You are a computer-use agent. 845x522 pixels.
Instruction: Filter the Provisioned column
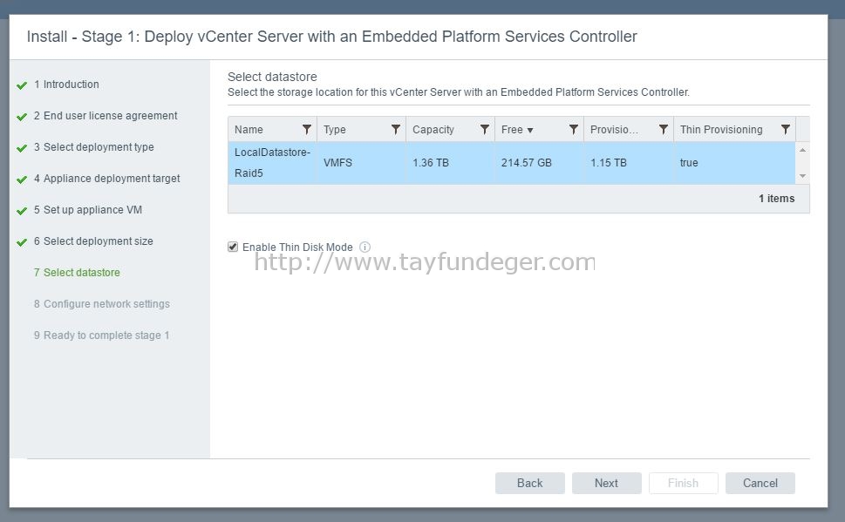pos(664,129)
